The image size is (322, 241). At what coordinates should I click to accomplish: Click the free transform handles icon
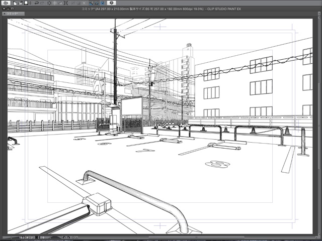pyautogui.click(x=66, y=3)
